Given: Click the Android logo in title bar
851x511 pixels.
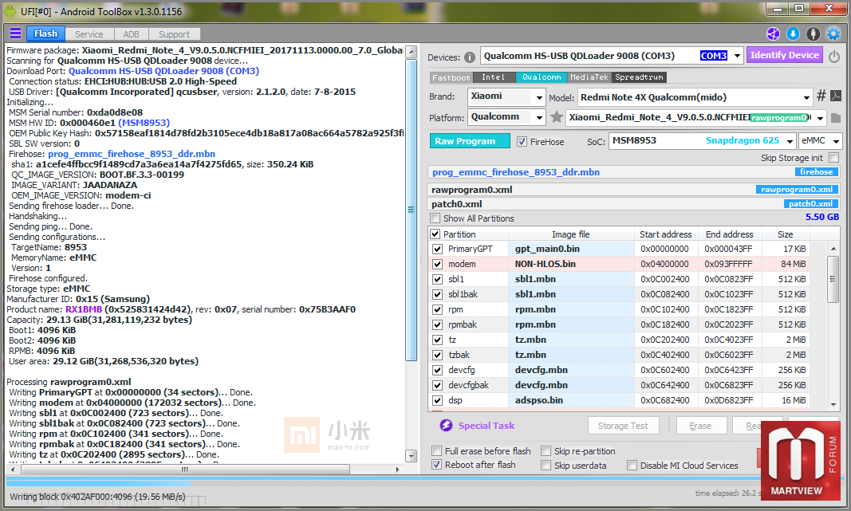Looking at the screenshot, I should [x=10, y=11].
